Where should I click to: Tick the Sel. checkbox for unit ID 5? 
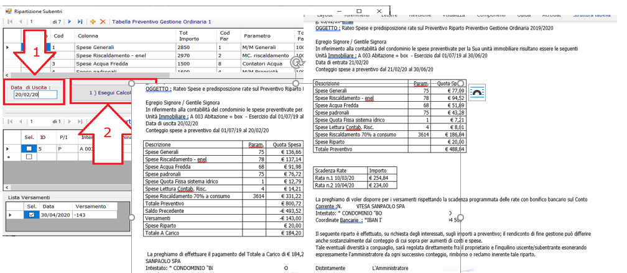coord(29,148)
